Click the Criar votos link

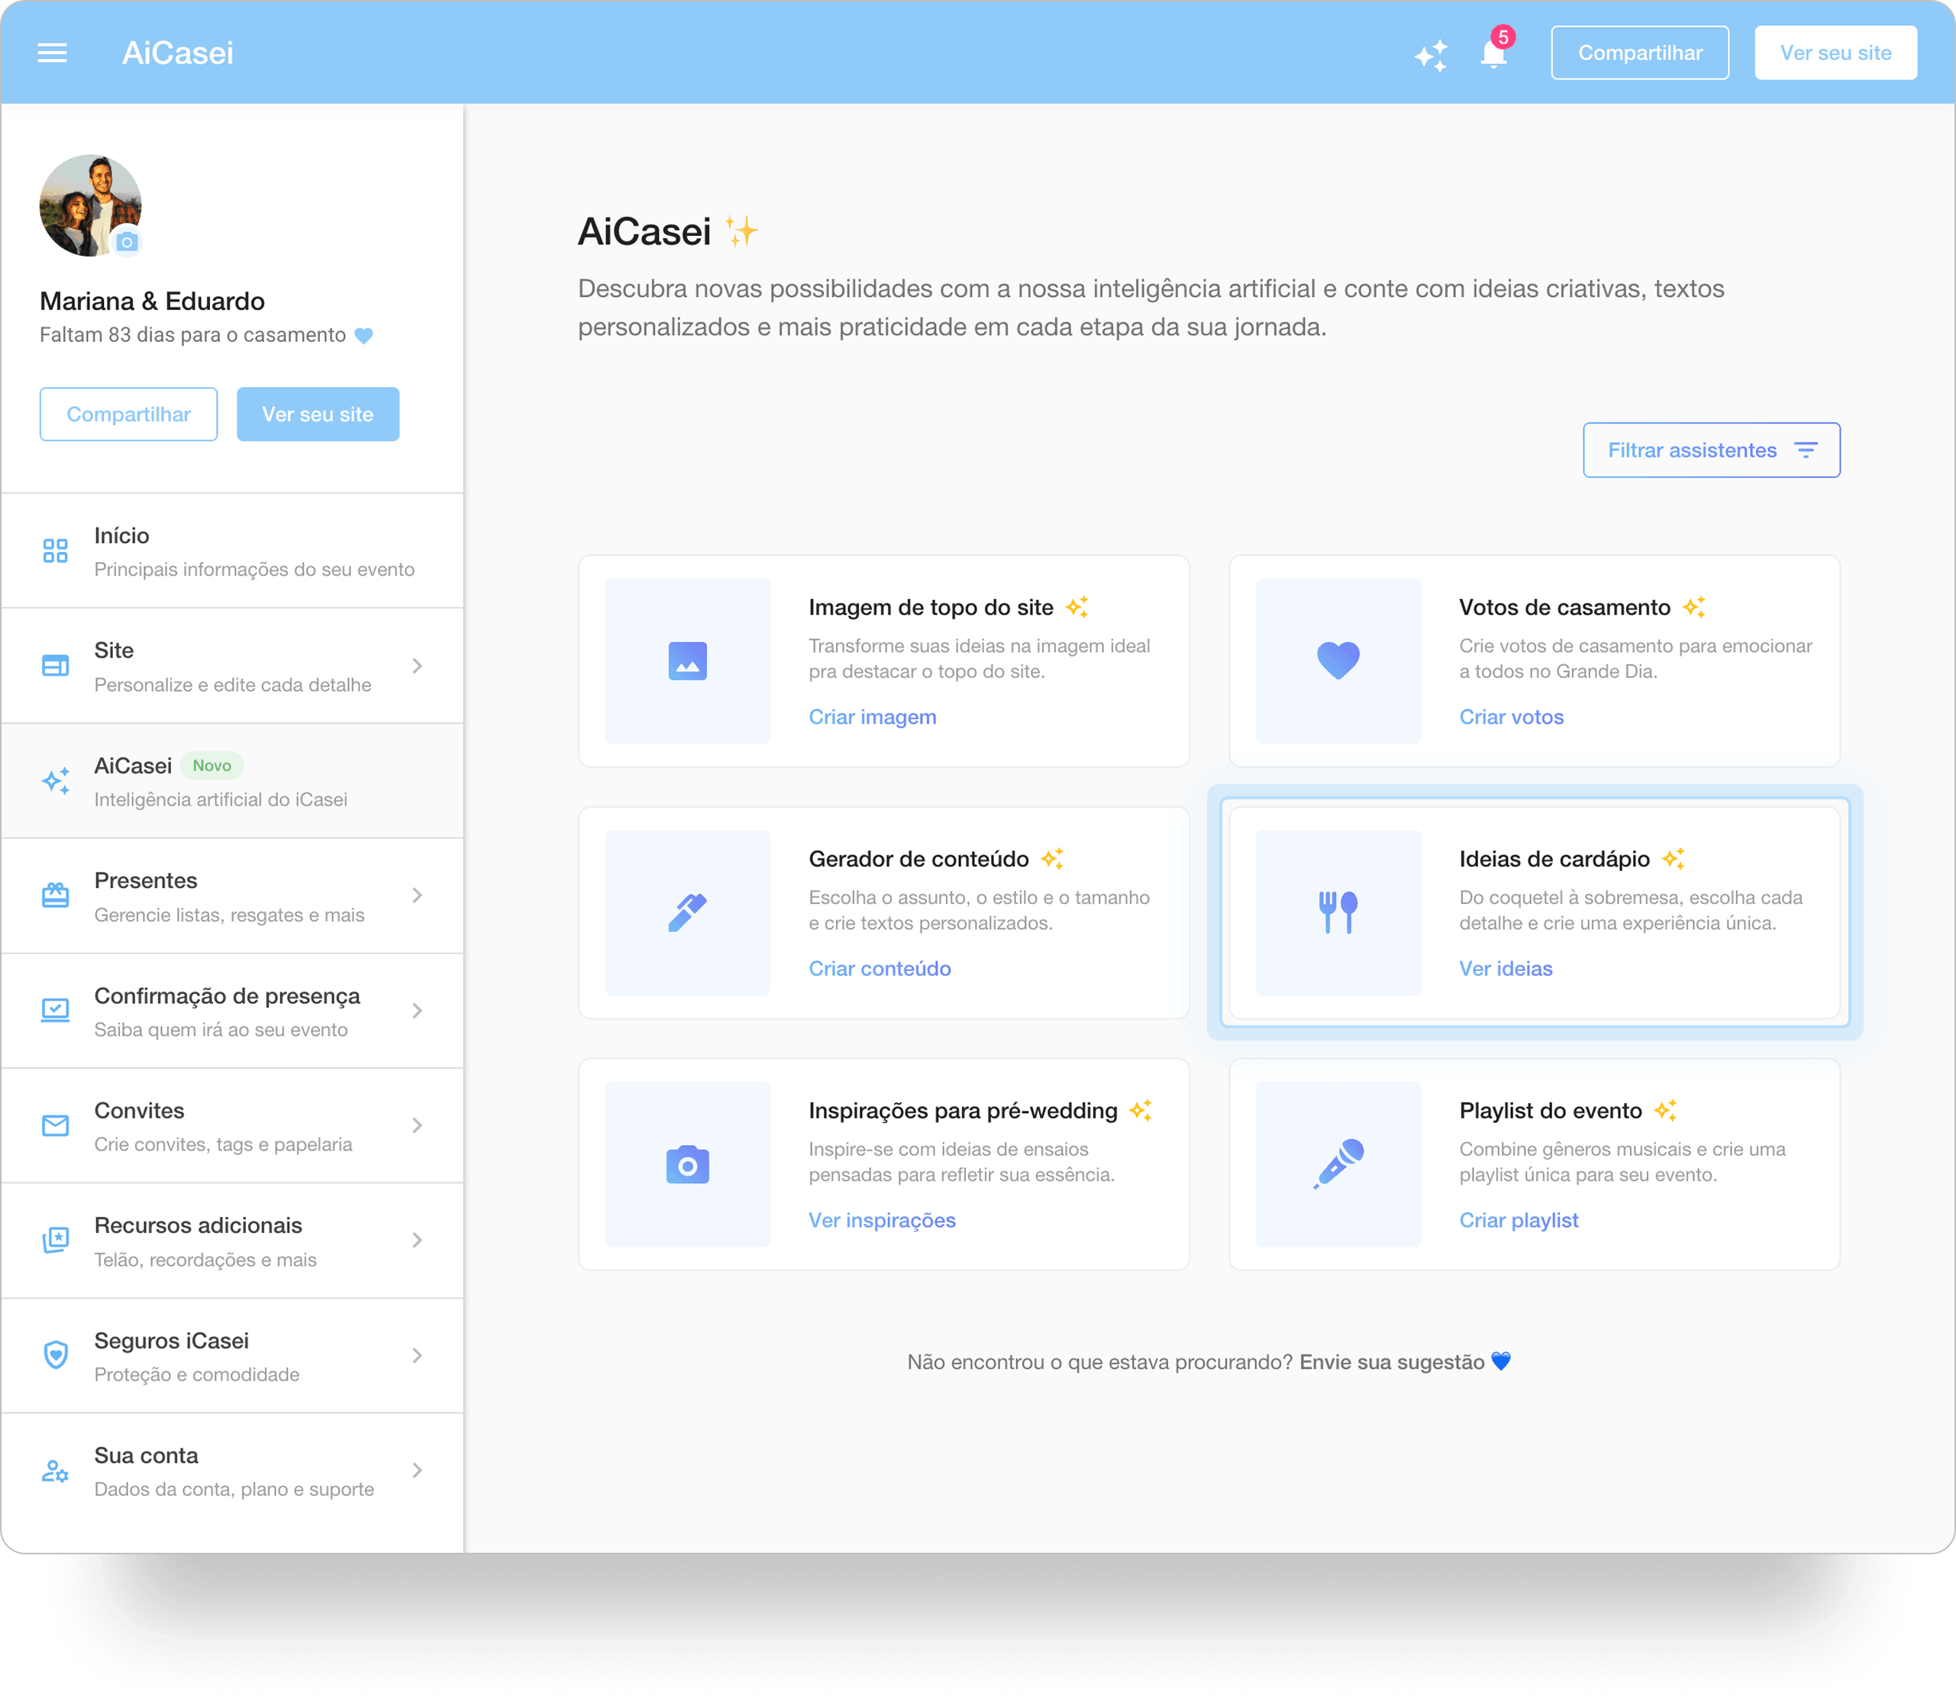pos(1511,718)
